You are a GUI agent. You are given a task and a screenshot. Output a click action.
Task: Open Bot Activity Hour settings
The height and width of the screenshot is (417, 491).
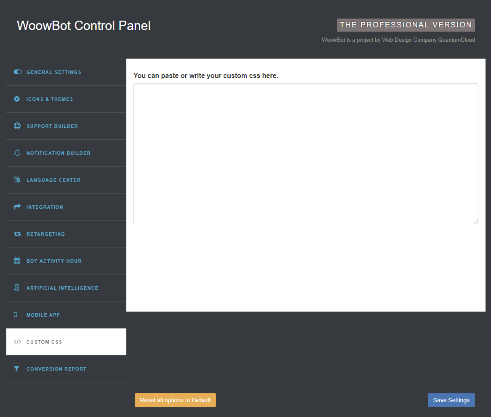click(x=66, y=261)
